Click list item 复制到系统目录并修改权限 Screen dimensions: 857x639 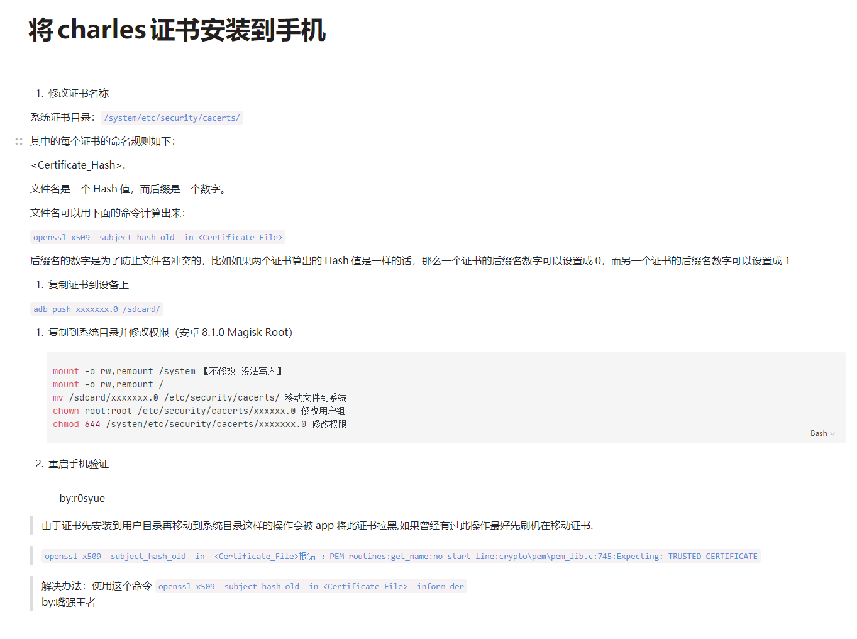point(170,333)
